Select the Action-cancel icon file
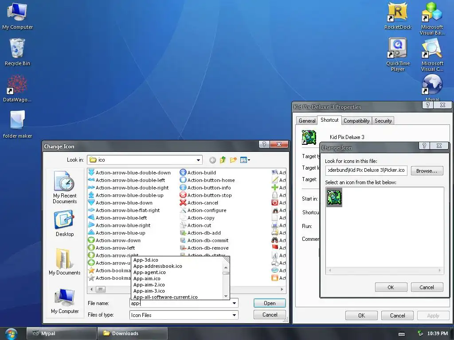 pyautogui.click(x=199, y=203)
